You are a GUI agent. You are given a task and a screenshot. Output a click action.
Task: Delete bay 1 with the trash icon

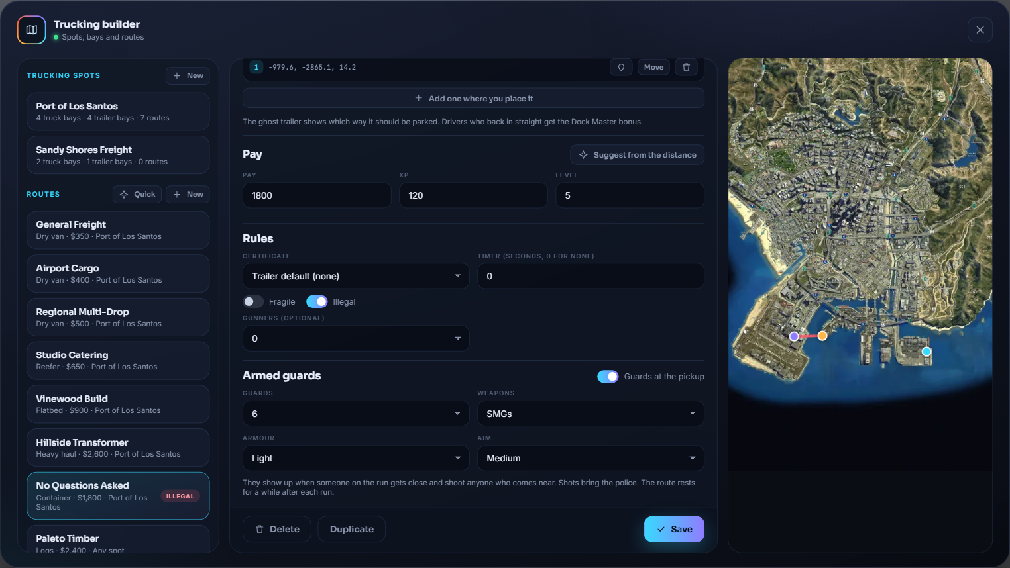tap(686, 67)
